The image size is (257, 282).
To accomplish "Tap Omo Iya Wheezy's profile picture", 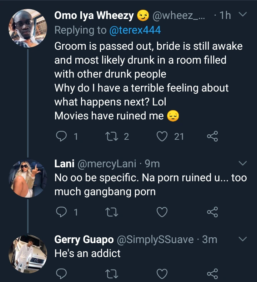I will coord(27,29).
